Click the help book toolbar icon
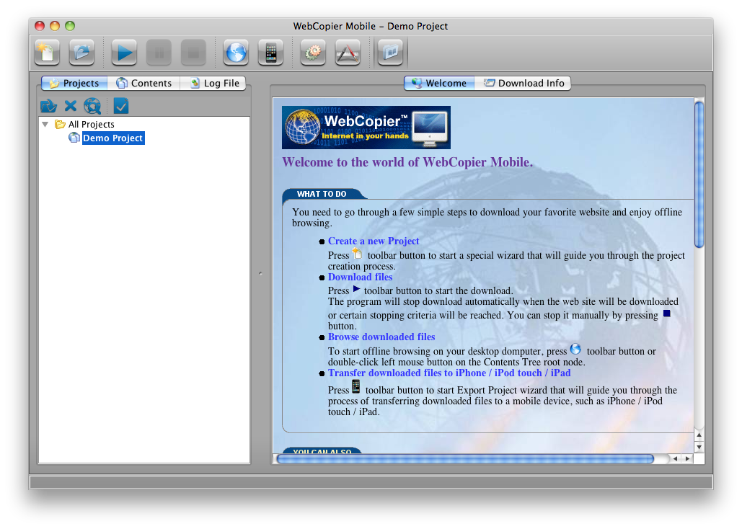The image size is (742, 529). tap(392, 53)
